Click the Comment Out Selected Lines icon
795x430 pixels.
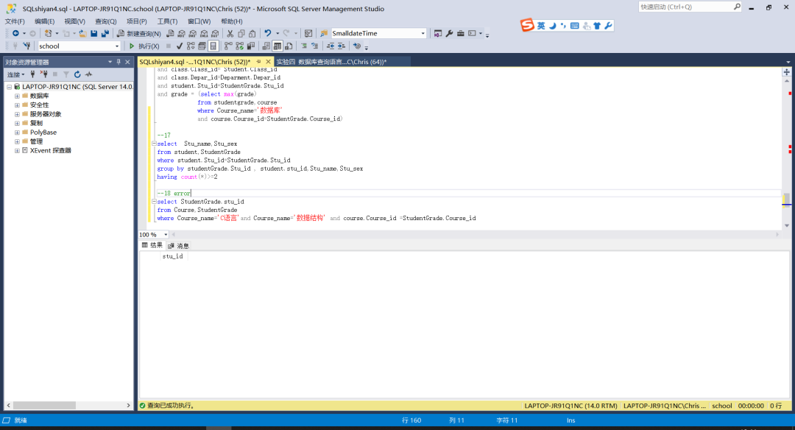(304, 46)
